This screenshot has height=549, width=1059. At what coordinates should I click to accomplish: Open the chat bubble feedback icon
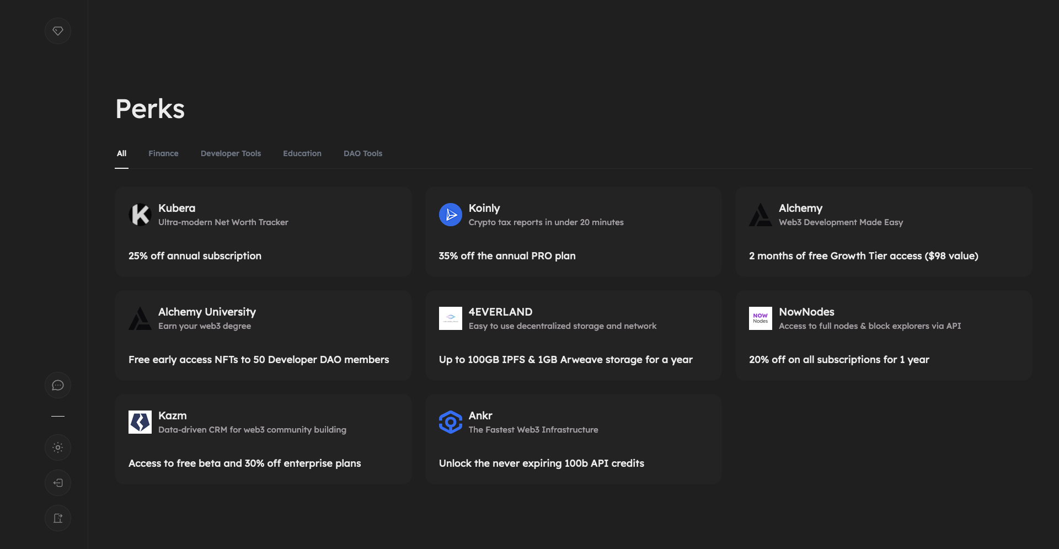pos(58,385)
